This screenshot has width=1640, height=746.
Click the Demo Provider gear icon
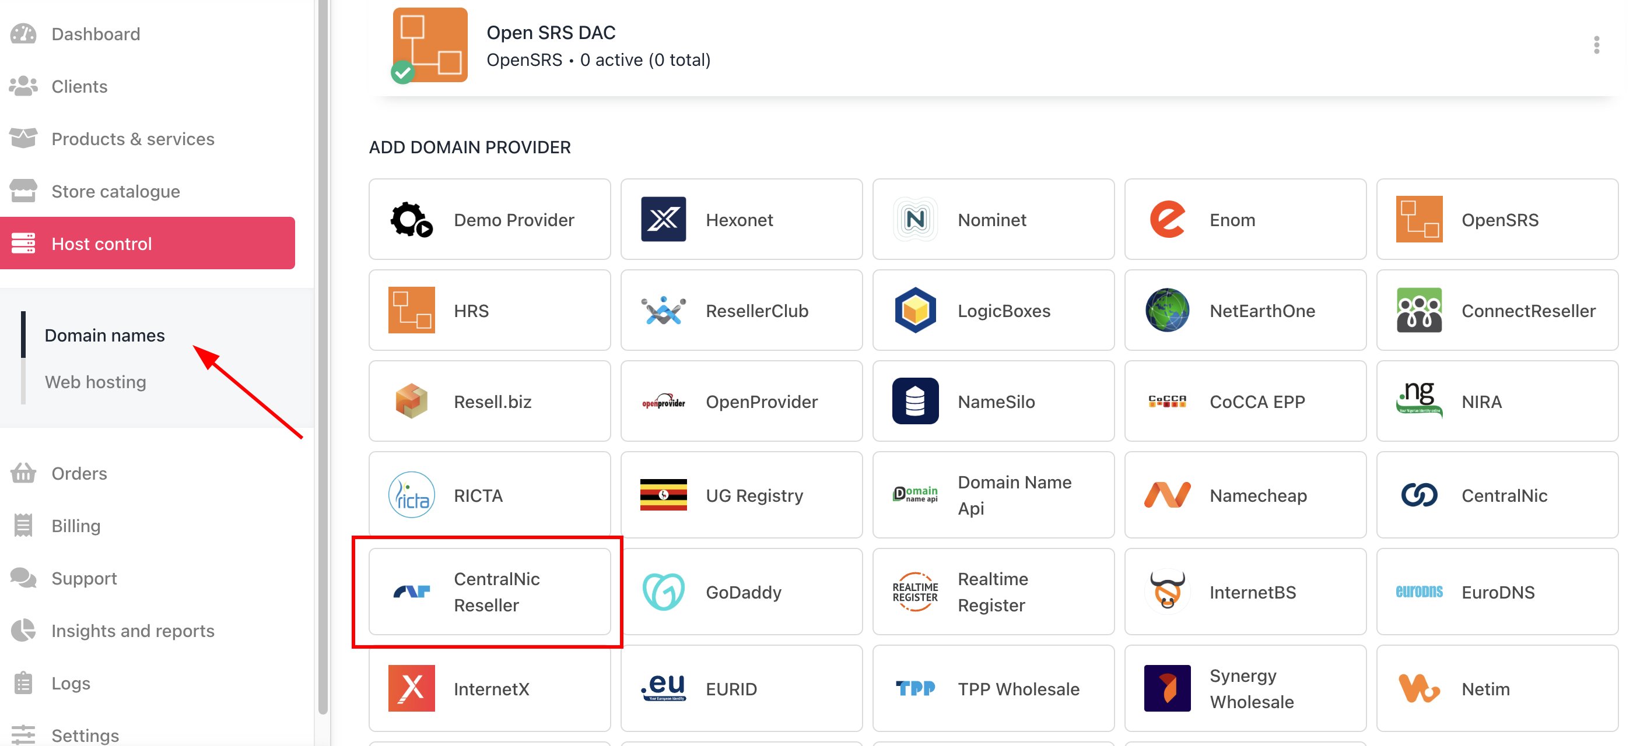click(x=411, y=219)
